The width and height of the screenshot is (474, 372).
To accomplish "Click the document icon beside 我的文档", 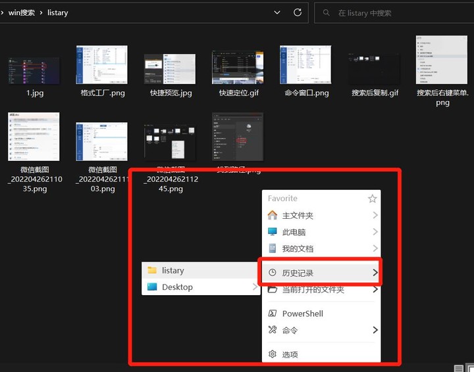I will [273, 248].
